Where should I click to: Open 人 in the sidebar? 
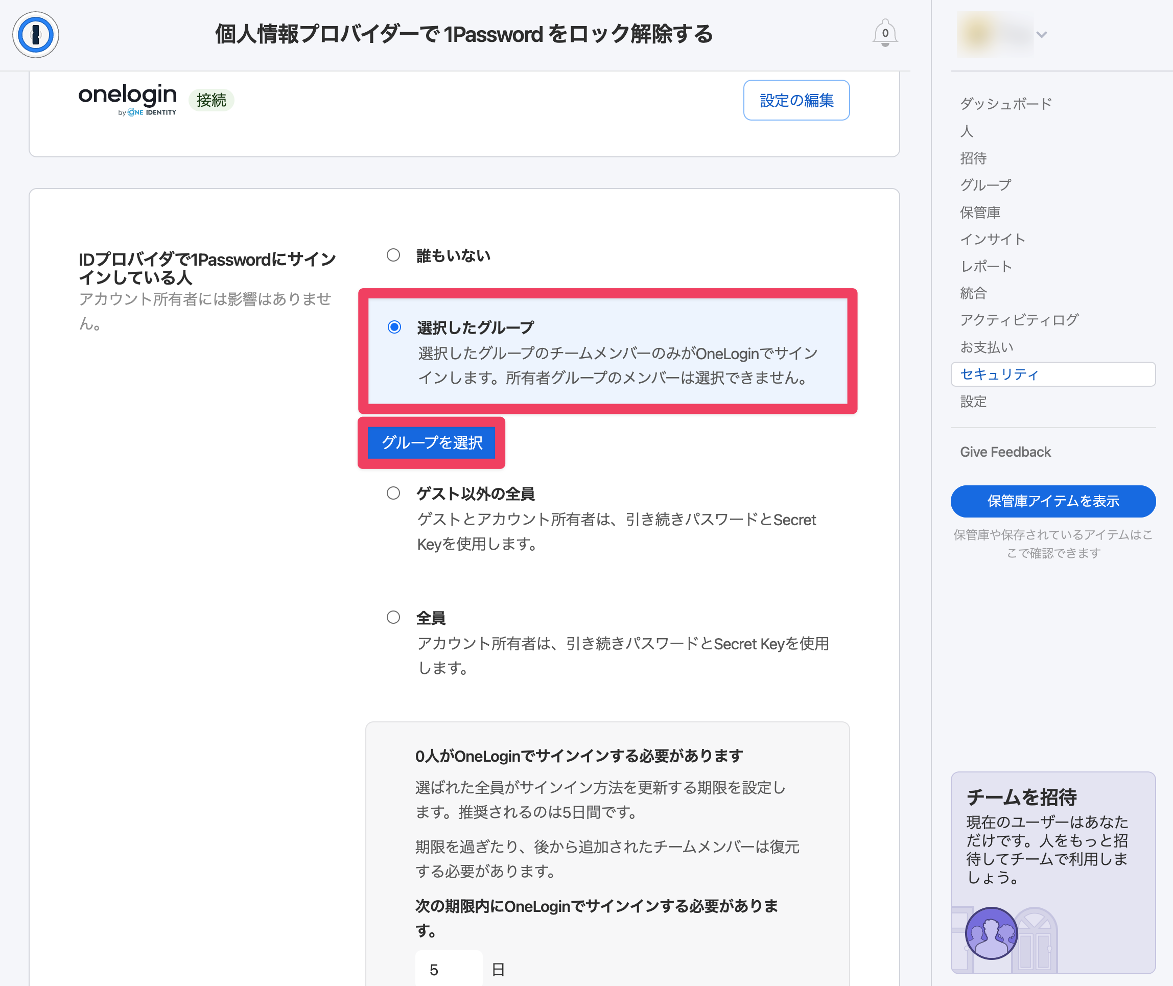point(966,131)
